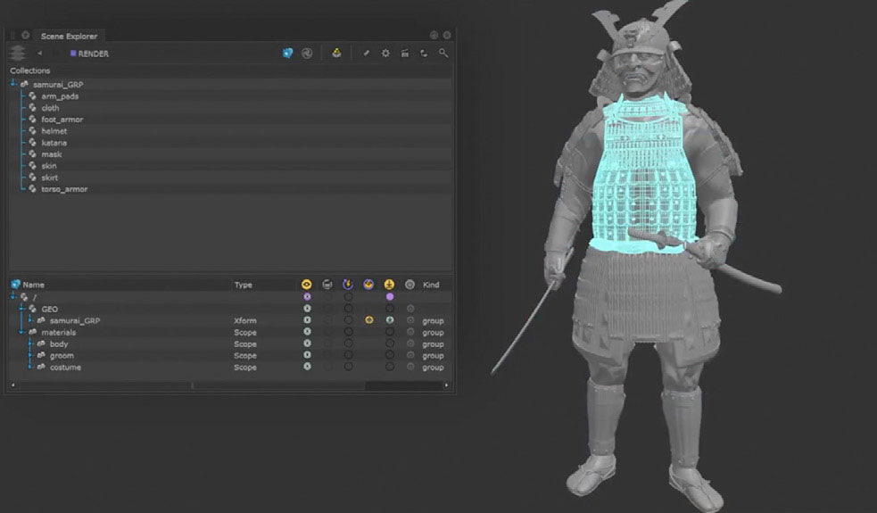The width and height of the screenshot is (877, 513).
Task: Click the samurai_GRP group icon in Collections
Action: coord(24,85)
